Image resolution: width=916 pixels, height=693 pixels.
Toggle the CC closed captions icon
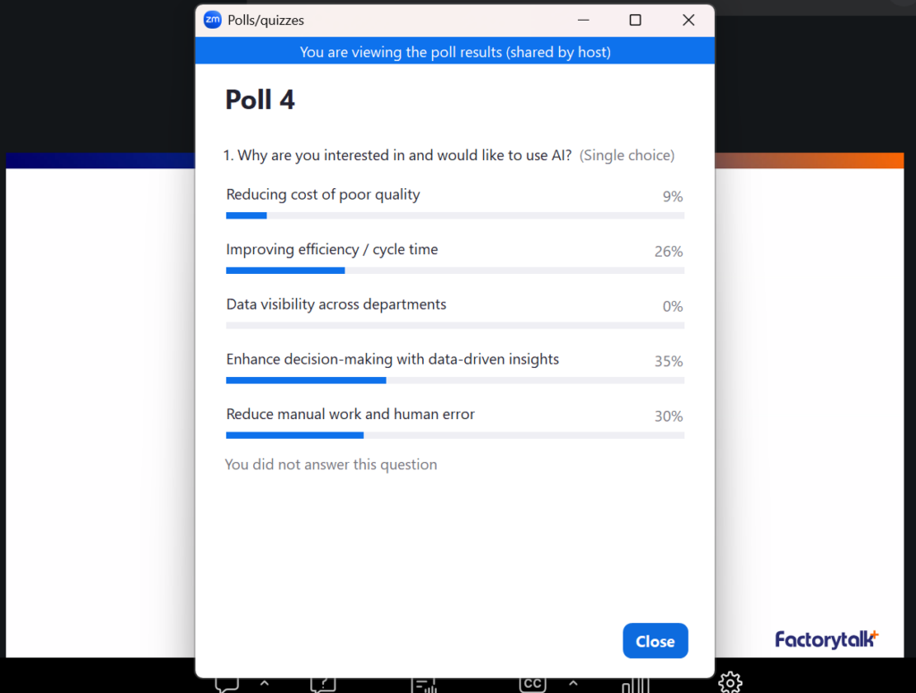pyautogui.click(x=532, y=684)
